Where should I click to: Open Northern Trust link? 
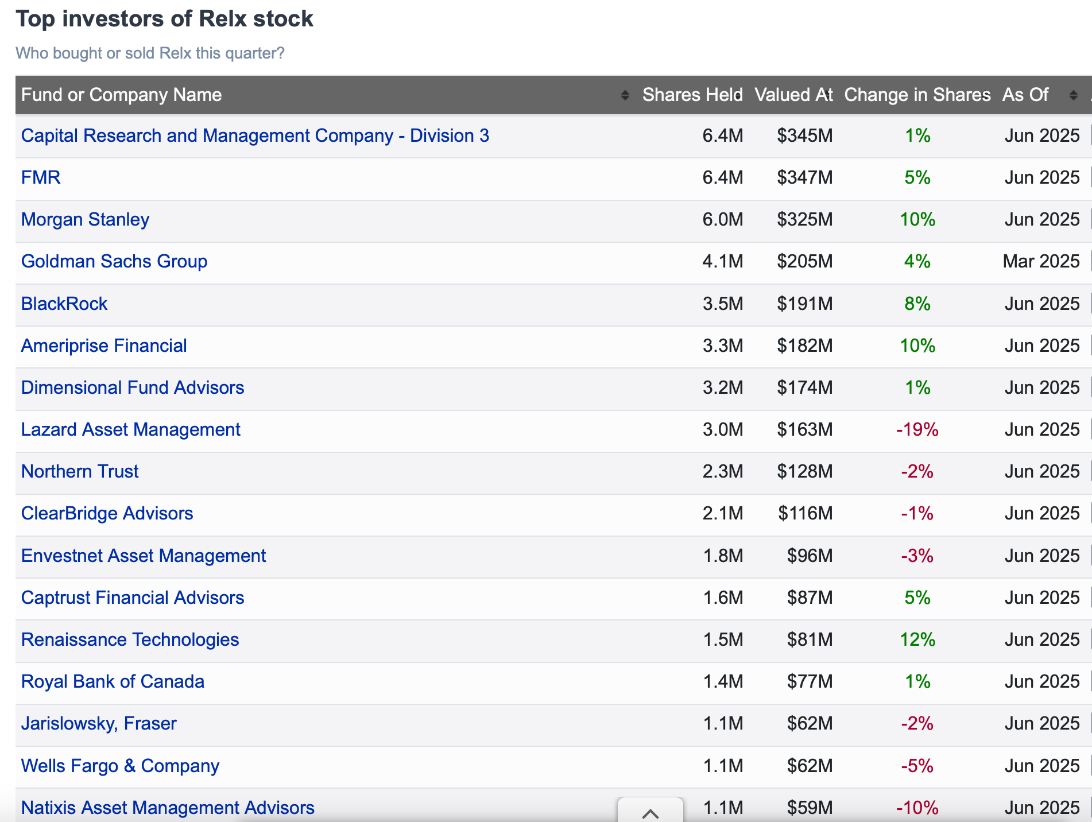pos(80,471)
